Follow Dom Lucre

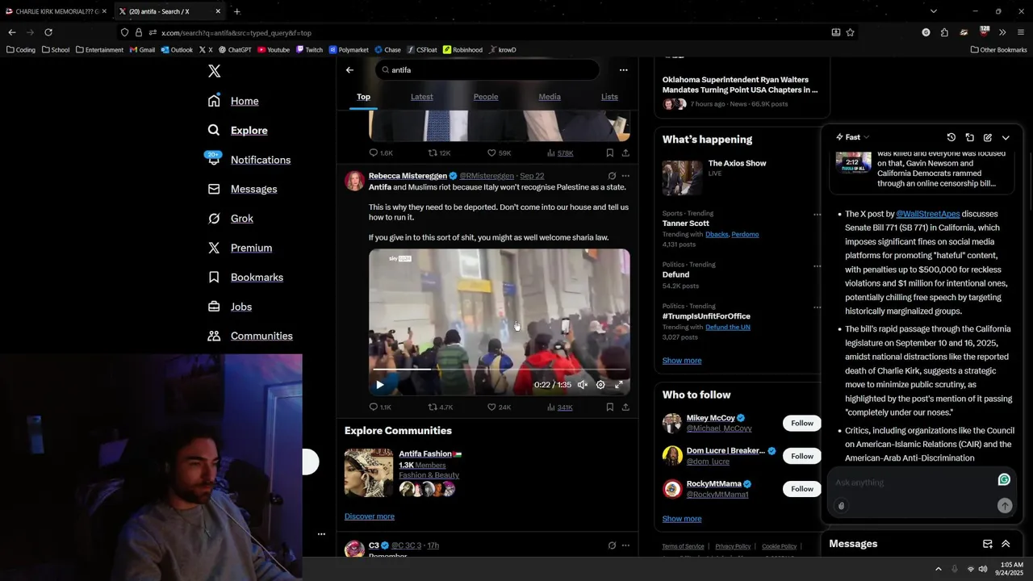coord(802,457)
